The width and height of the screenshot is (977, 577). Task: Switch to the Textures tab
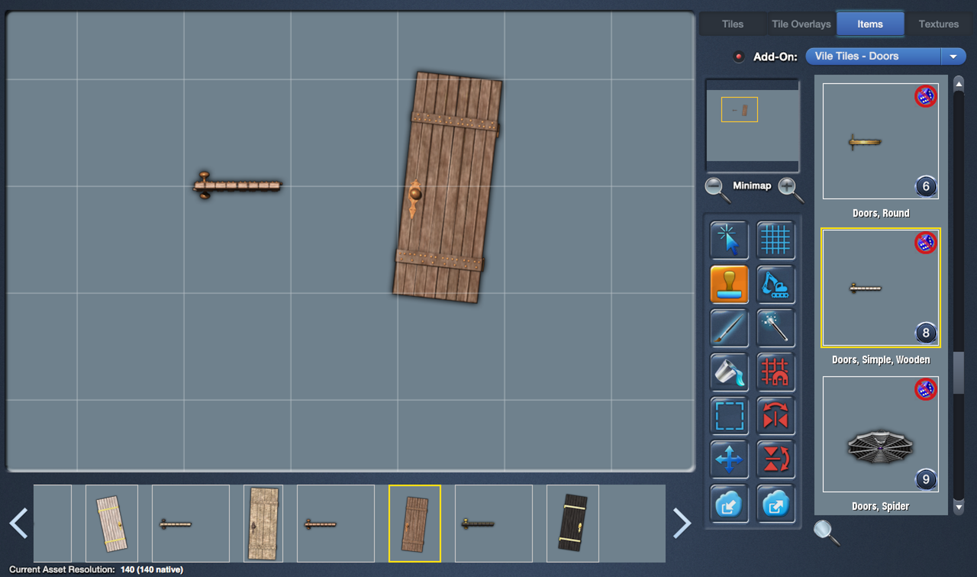click(x=939, y=24)
